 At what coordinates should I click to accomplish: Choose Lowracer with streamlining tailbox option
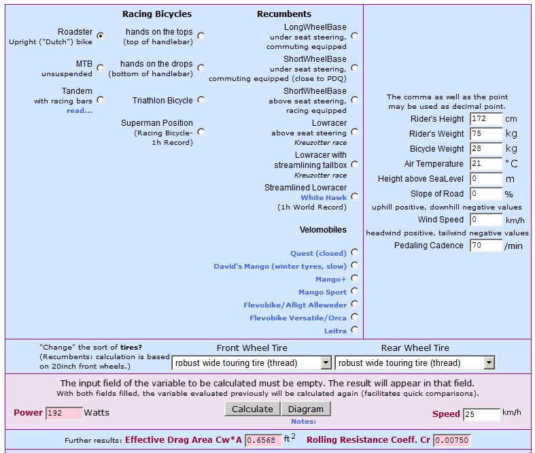coord(355,165)
